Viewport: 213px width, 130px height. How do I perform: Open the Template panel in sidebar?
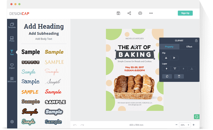click(12, 25)
